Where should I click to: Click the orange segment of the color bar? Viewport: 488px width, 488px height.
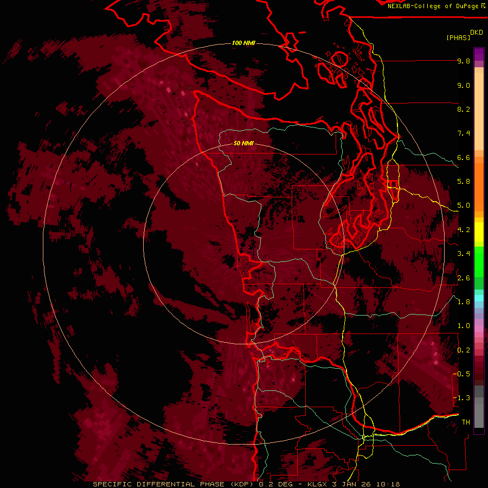pos(479,188)
